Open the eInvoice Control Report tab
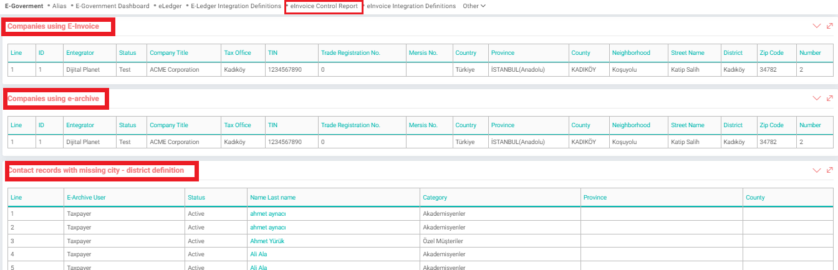Screen dimensions: 838x270 click(x=324, y=6)
